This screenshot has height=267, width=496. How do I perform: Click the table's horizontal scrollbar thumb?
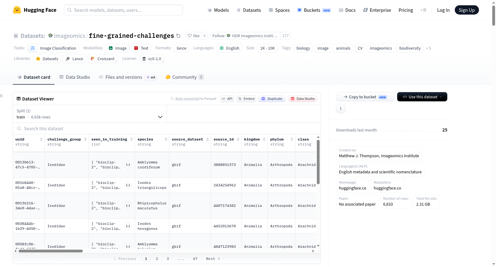(x=51, y=251)
